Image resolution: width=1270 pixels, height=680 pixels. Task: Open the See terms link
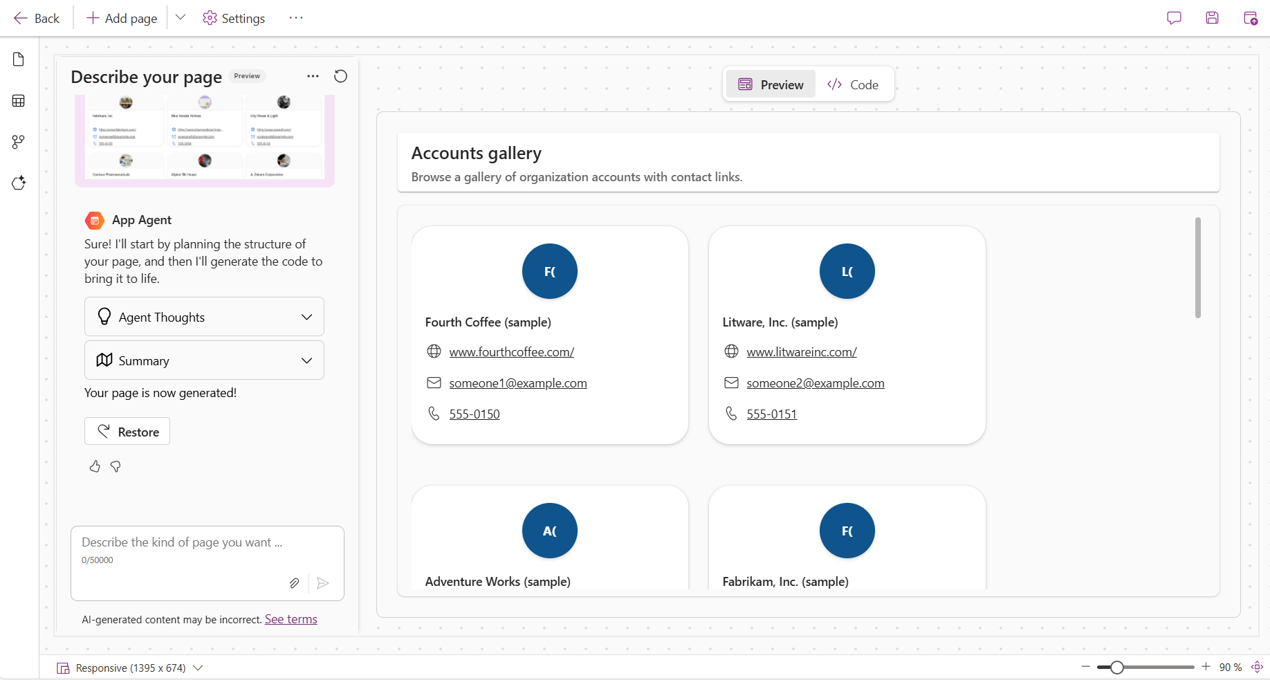point(291,619)
